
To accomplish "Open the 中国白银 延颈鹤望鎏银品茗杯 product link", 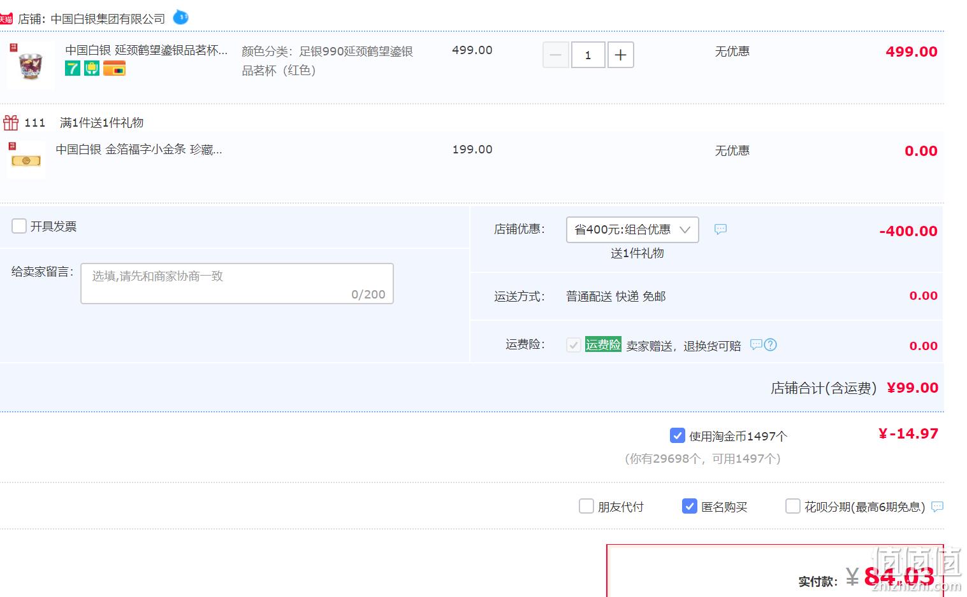I will tap(146, 50).
